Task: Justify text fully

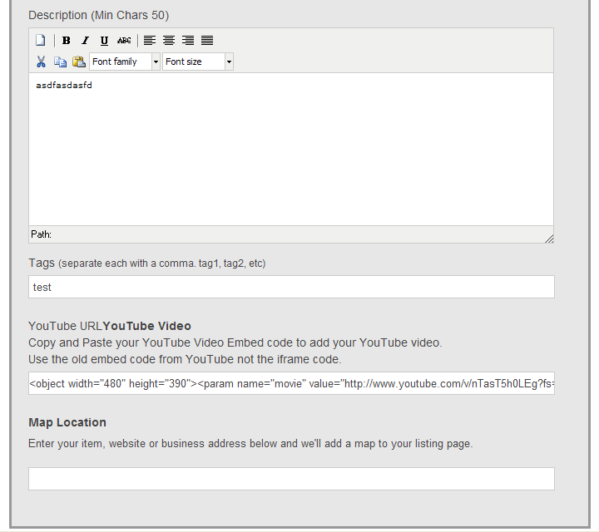Action: [207, 41]
